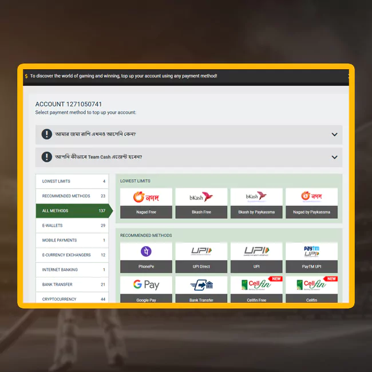The height and width of the screenshot is (372, 372).
Task: Switch to the E-Wallets category
Action: 72,225
